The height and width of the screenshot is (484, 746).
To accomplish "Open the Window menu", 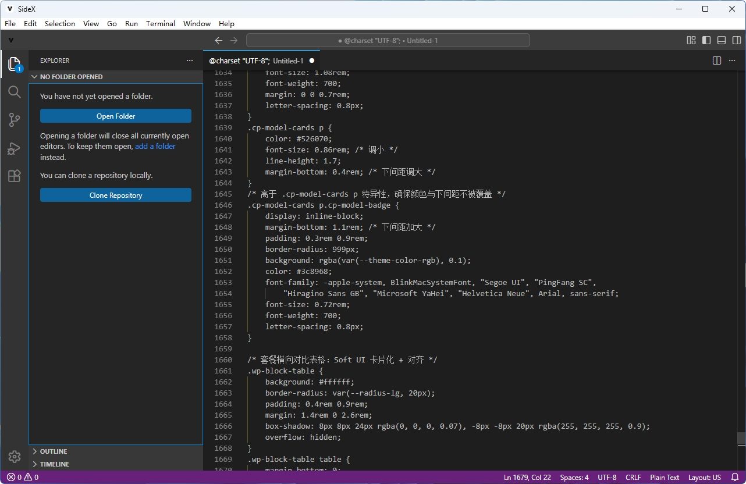I will tap(197, 24).
